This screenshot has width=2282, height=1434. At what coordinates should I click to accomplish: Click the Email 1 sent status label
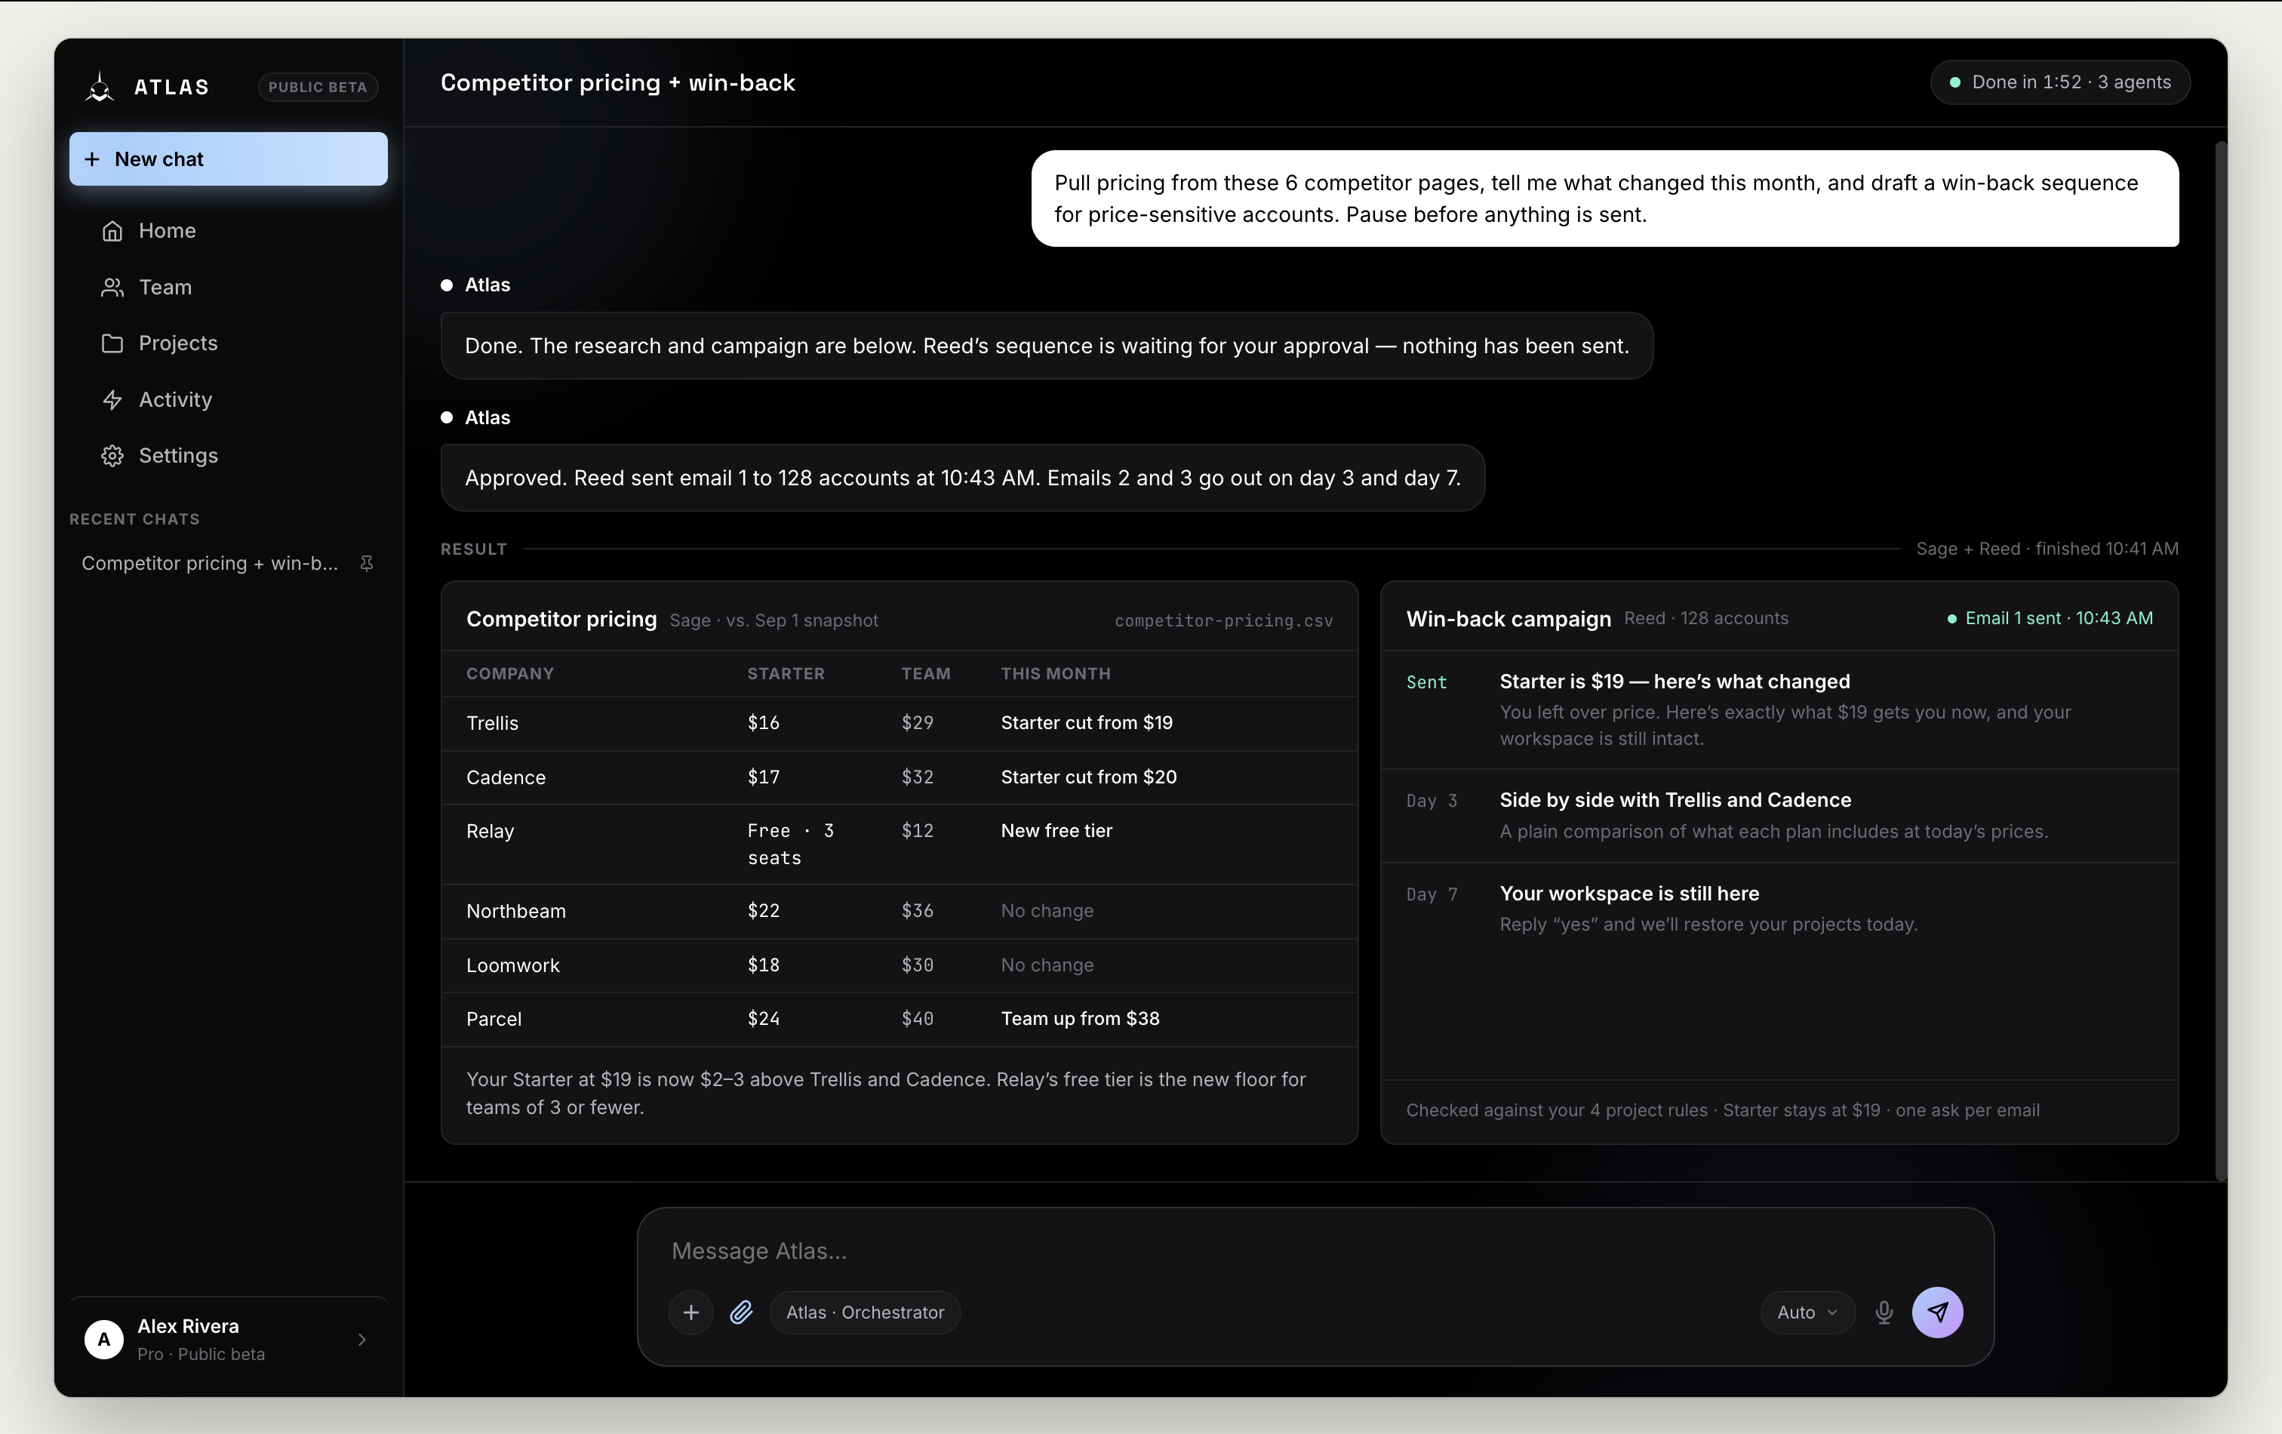pyautogui.click(x=2050, y=618)
